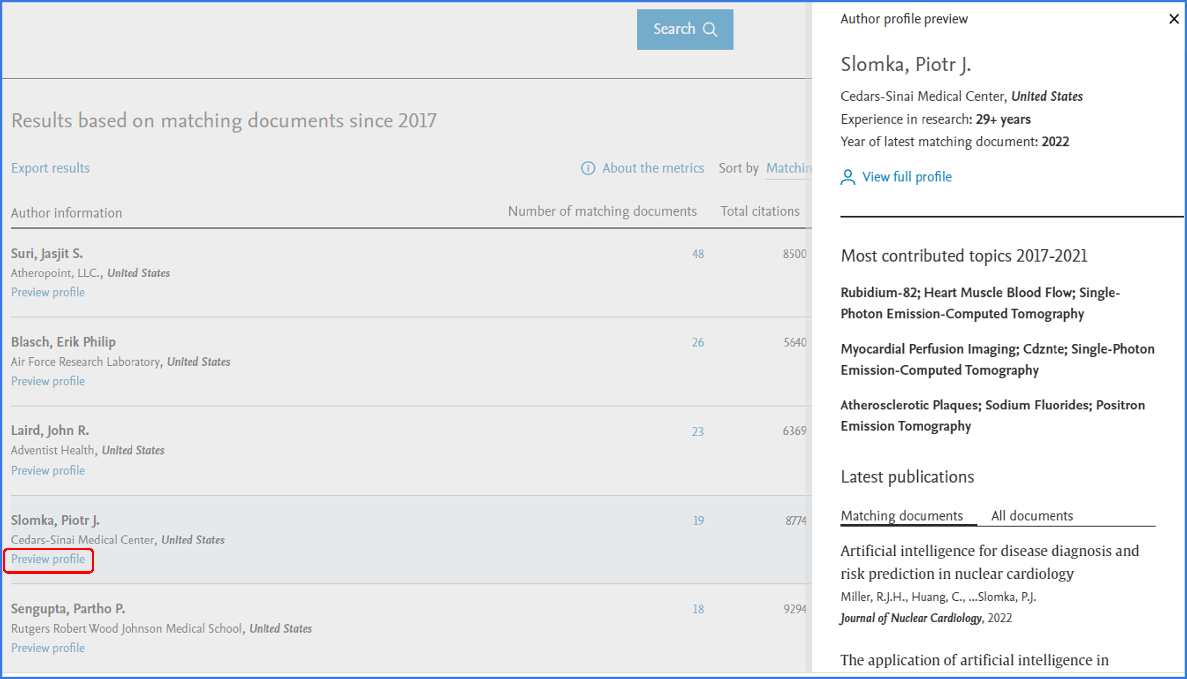1187x679 pixels.
Task: Click Journal of Nuclear Cardiology, 2022 text
Action: tap(926, 618)
